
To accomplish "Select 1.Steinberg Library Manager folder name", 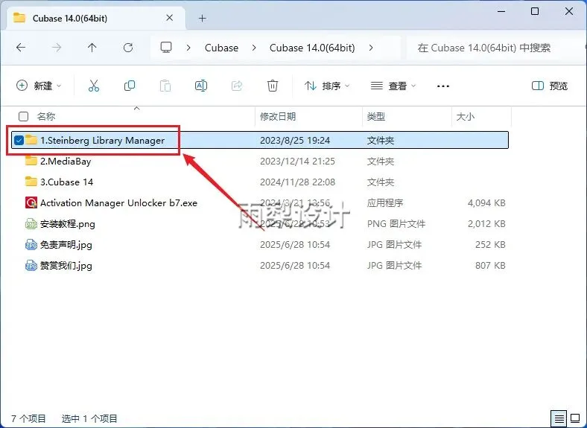I will (x=102, y=140).
